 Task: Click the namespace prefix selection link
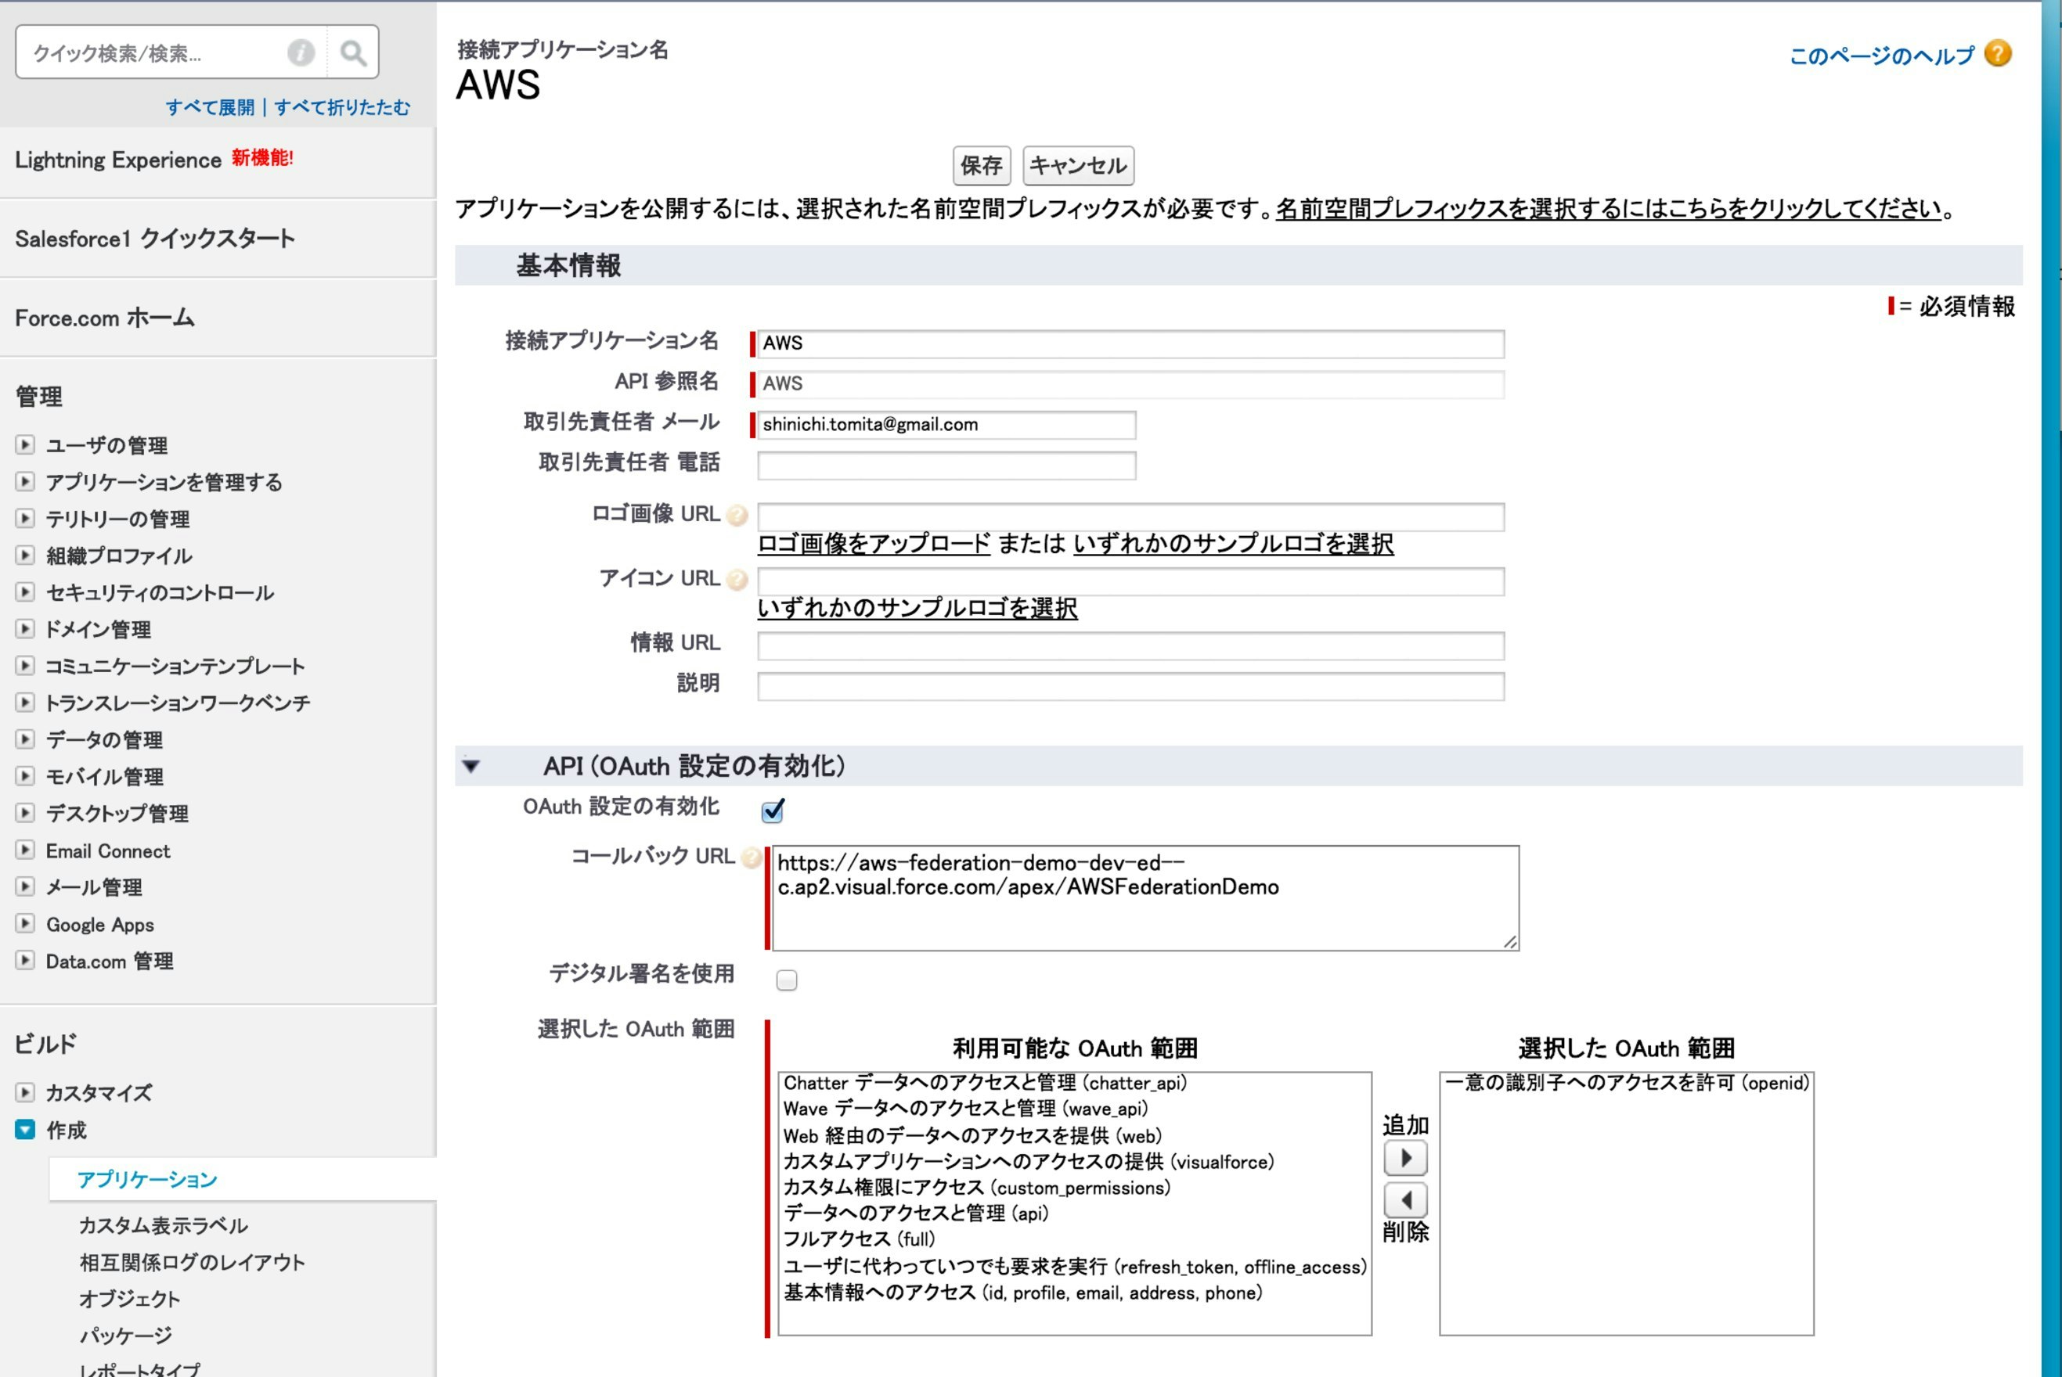click(x=1609, y=209)
